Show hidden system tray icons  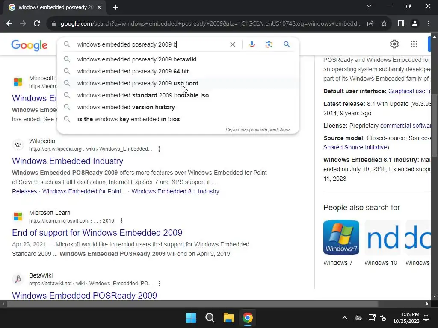[x=345, y=318]
